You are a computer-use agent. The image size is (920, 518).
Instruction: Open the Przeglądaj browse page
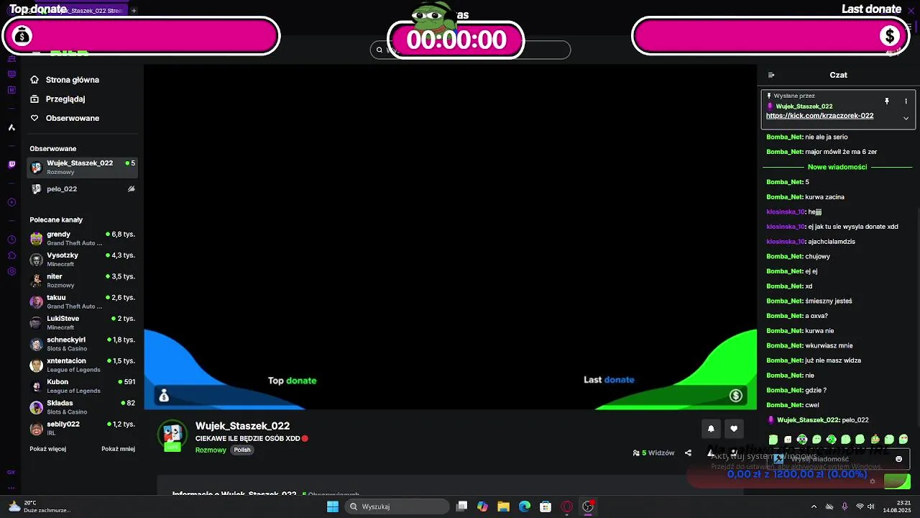(x=65, y=99)
